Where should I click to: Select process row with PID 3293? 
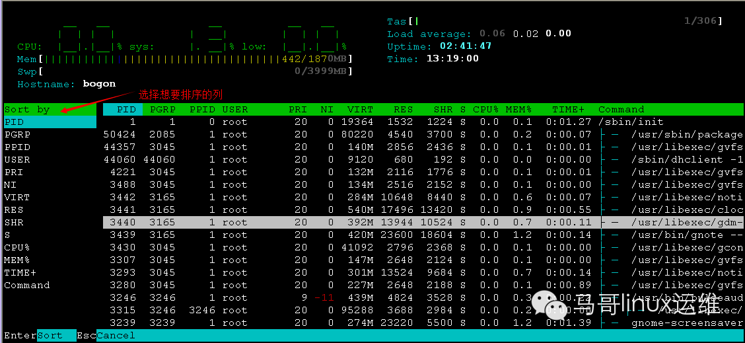423,272
